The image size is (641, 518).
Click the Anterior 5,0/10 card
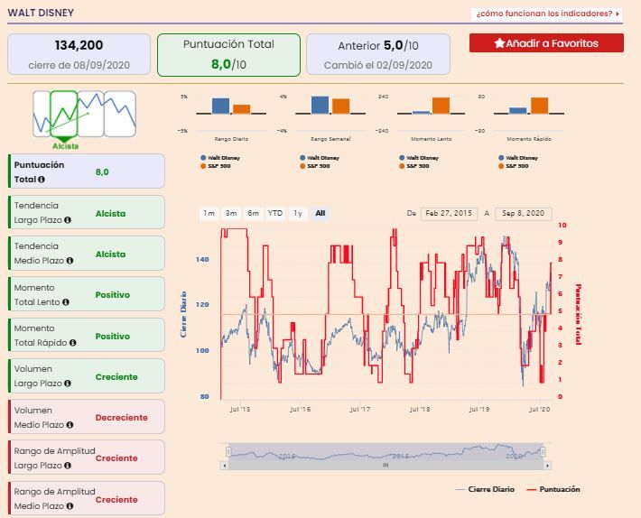(378, 54)
